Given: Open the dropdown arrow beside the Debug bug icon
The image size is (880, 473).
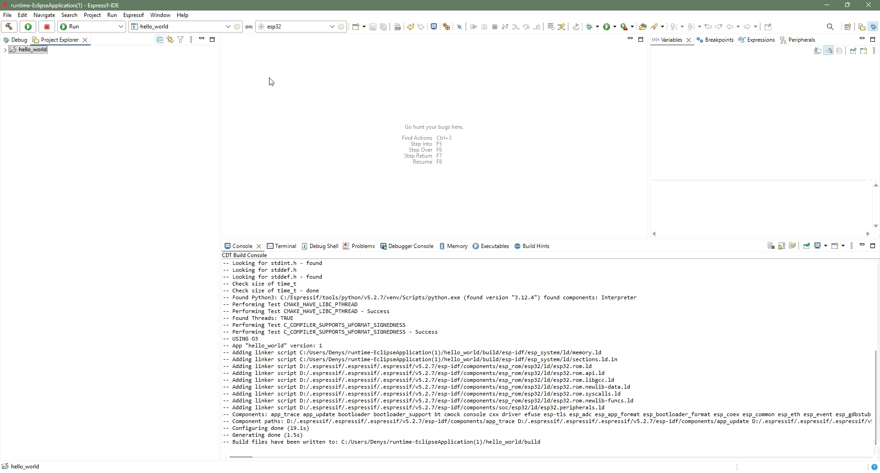Looking at the screenshot, I should pos(597,27).
